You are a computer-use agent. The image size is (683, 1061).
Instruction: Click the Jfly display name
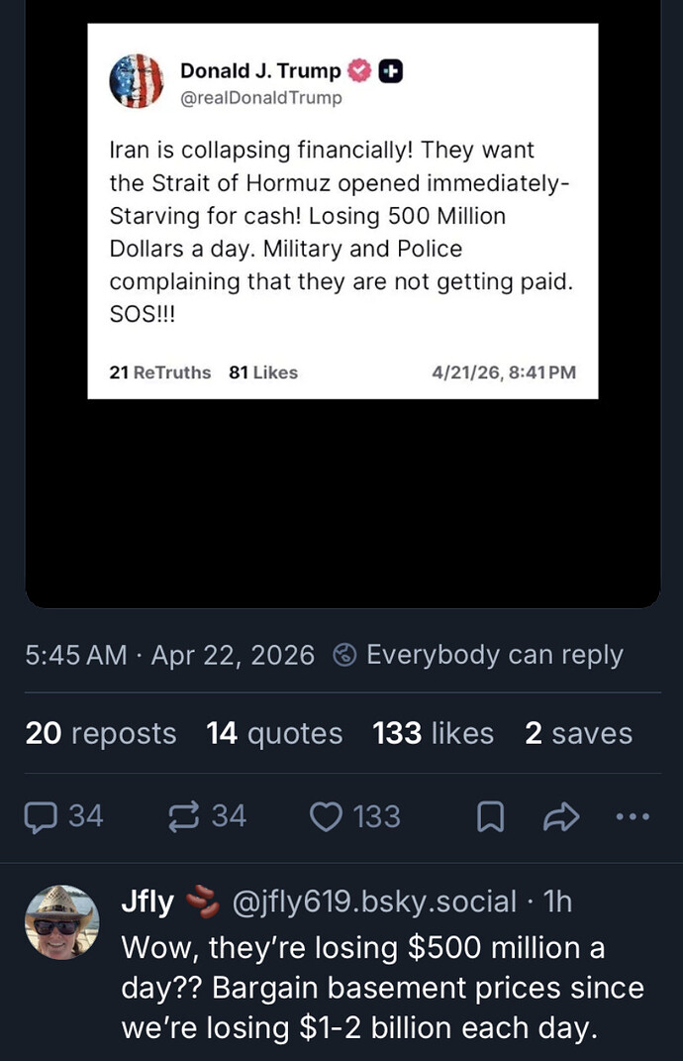pos(146,902)
